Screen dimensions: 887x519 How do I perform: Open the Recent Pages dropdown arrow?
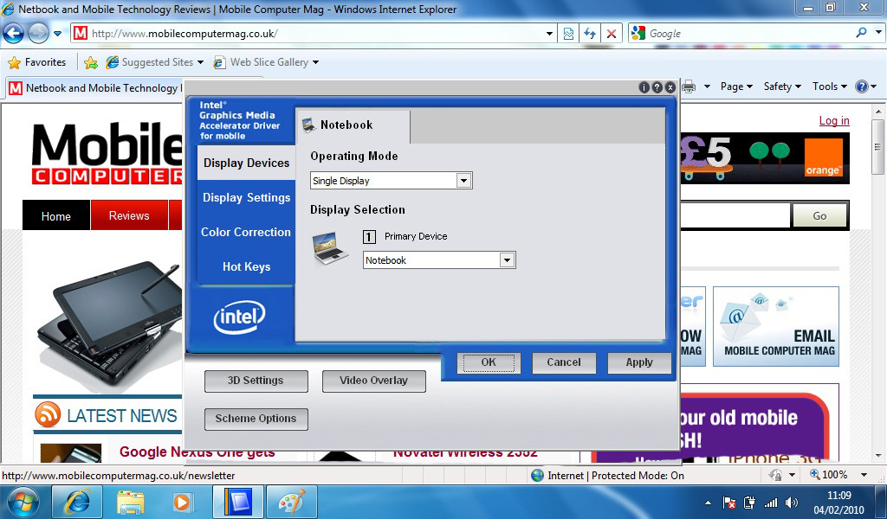[x=58, y=34]
